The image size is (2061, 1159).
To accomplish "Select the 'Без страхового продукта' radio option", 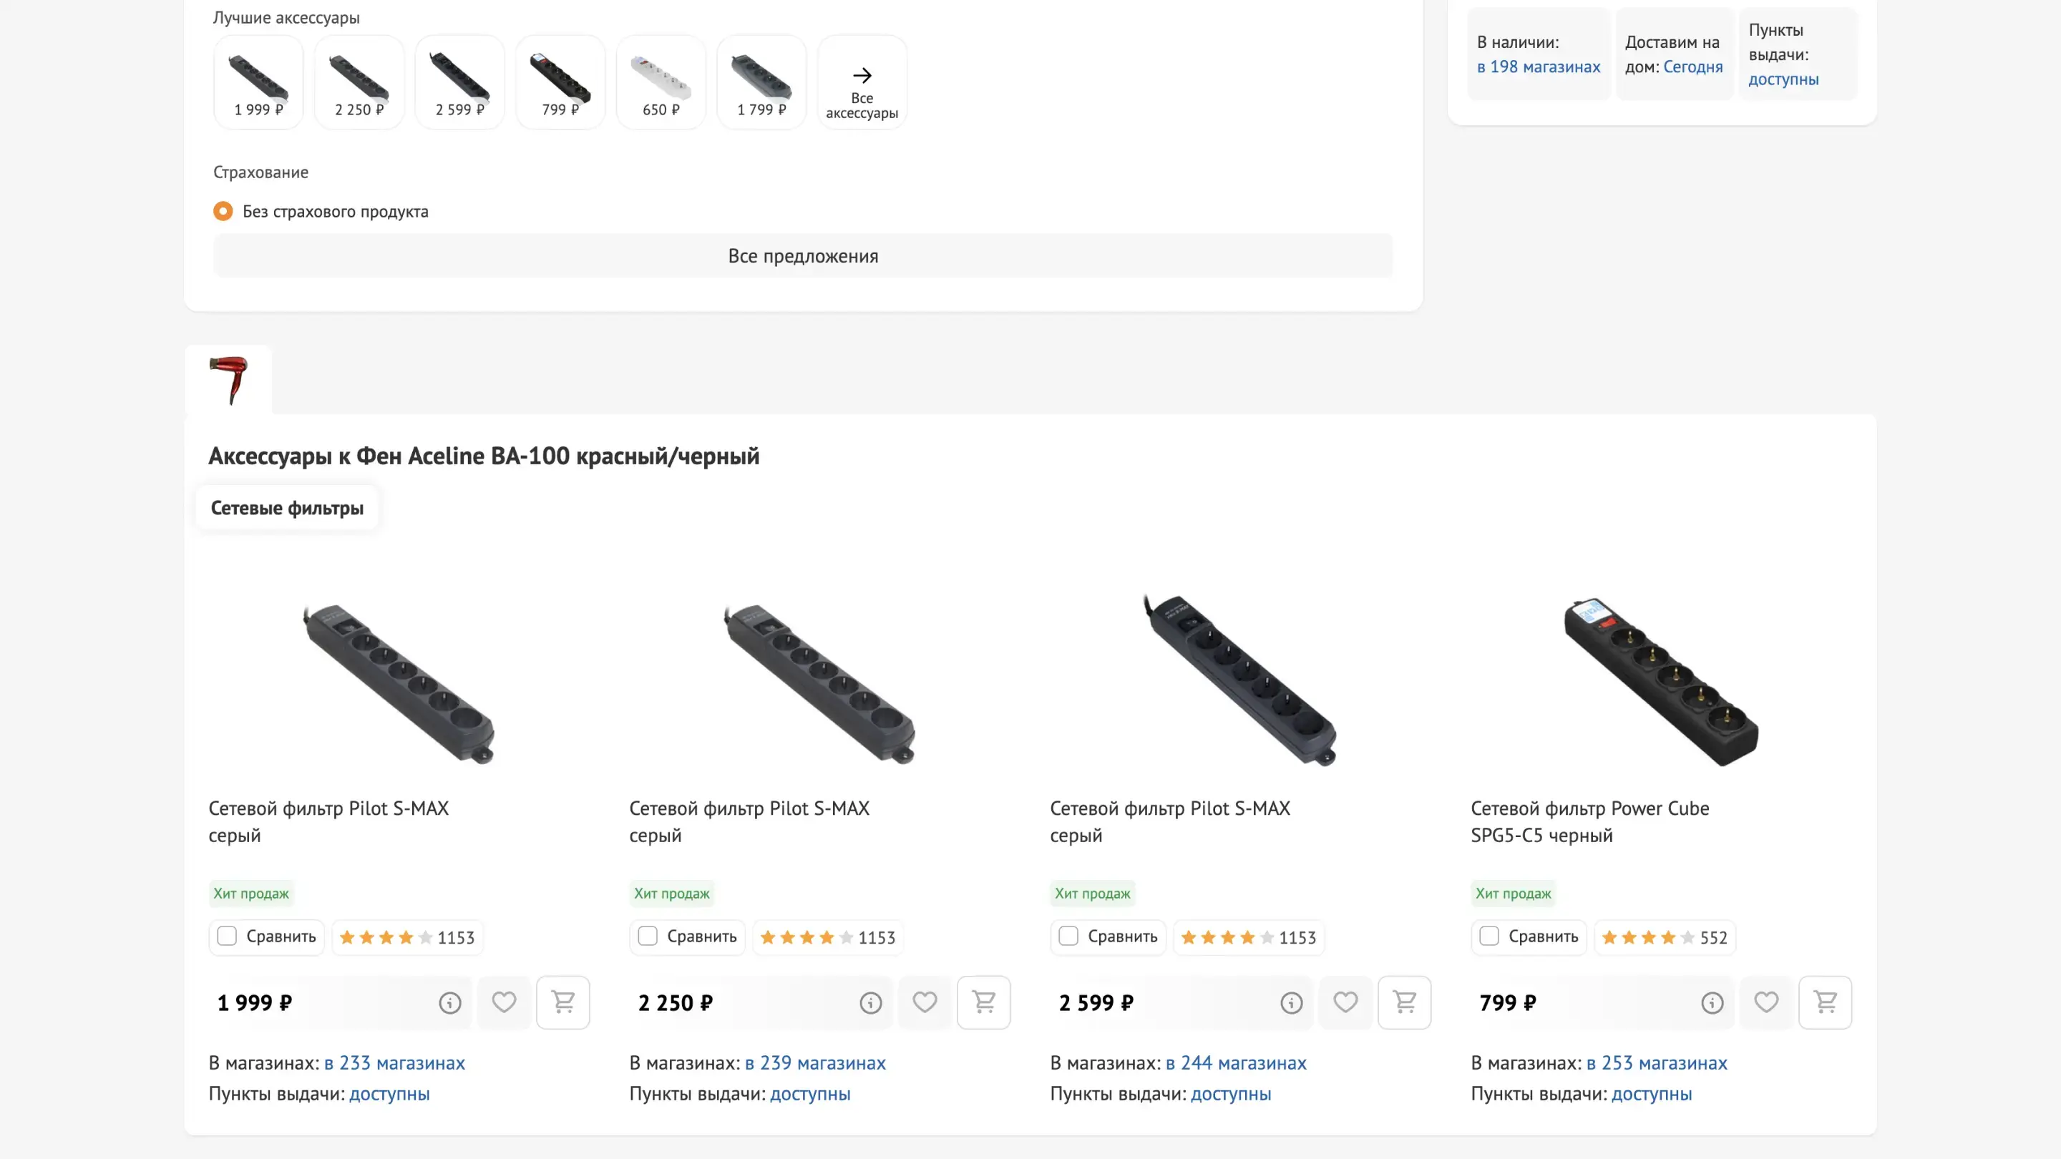I will point(223,211).
